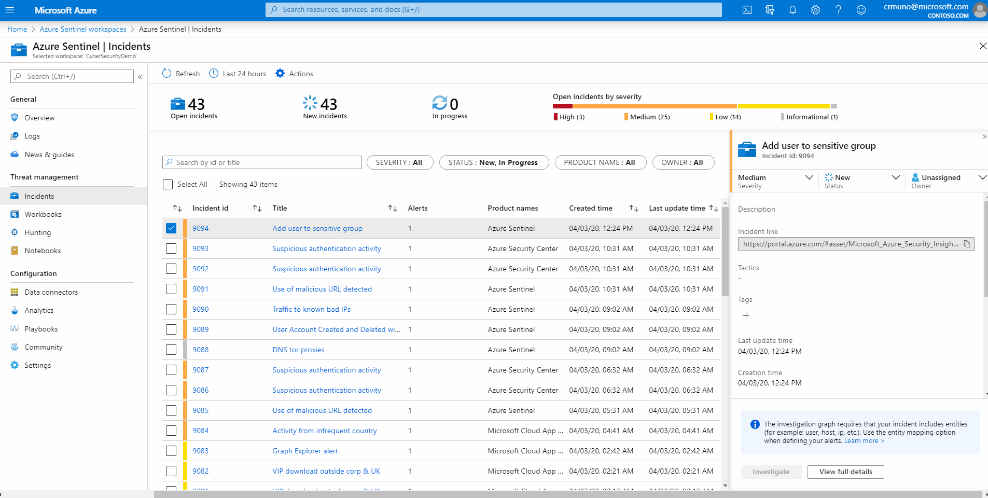Select the Hunting tool in sidebar
Image resolution: width=988 pixels, height=498 pixels.
[37, 232]
